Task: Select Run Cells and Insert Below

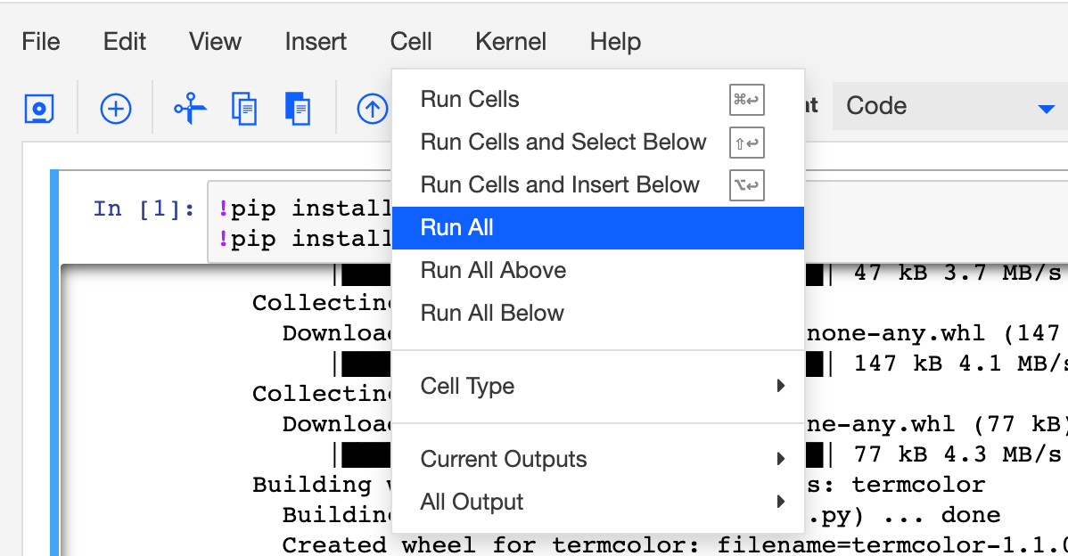Action: tap(598, 185)
